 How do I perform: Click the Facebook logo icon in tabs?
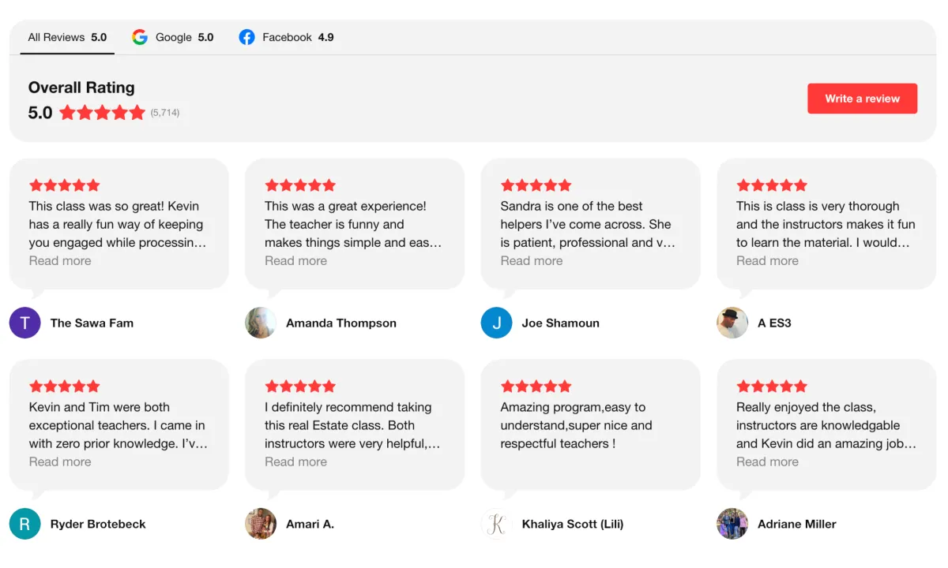click(x=247, y=37)
